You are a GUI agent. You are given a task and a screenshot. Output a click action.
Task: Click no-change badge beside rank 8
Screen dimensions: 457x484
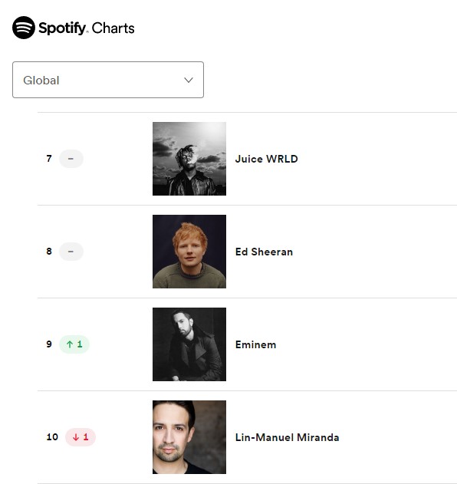pyautogui.click(x=71, y=252)
